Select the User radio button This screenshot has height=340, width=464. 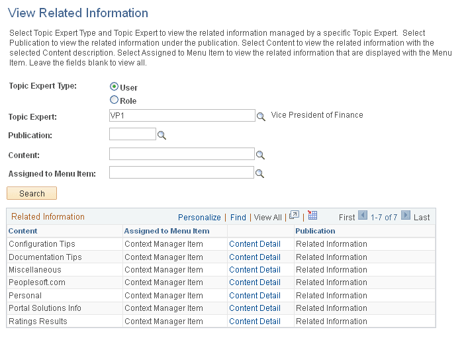pos(115,87)
